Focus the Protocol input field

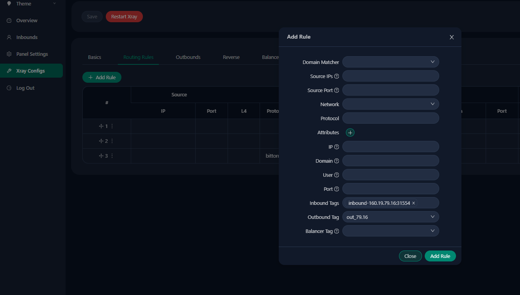[x=390, y=118]
